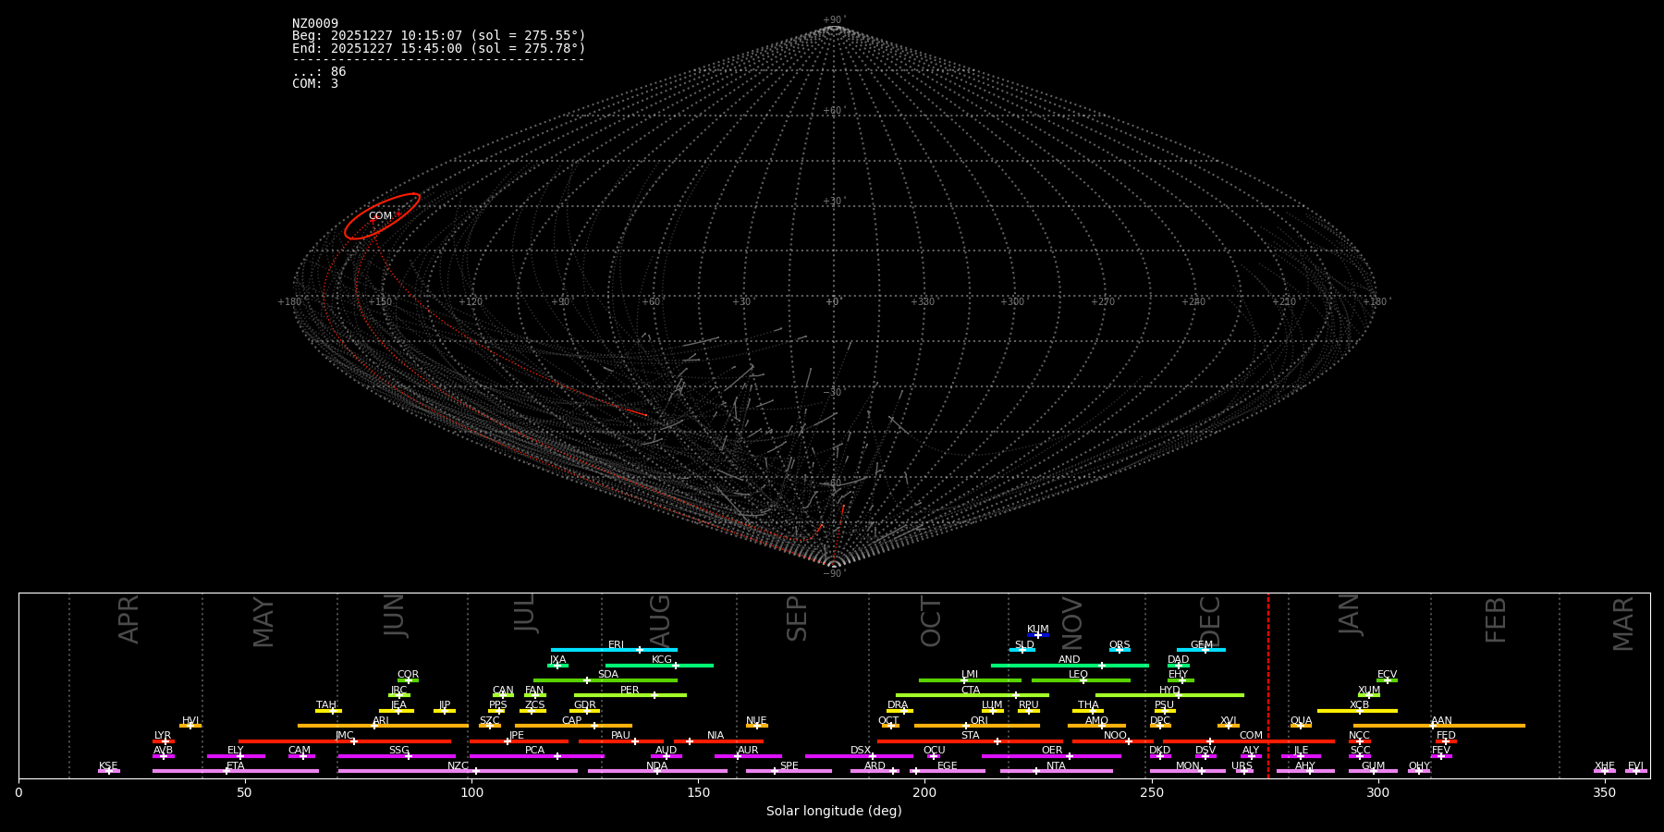Click the CAP shower label
Screen dimensions: 1664x832
pos(571,721)
